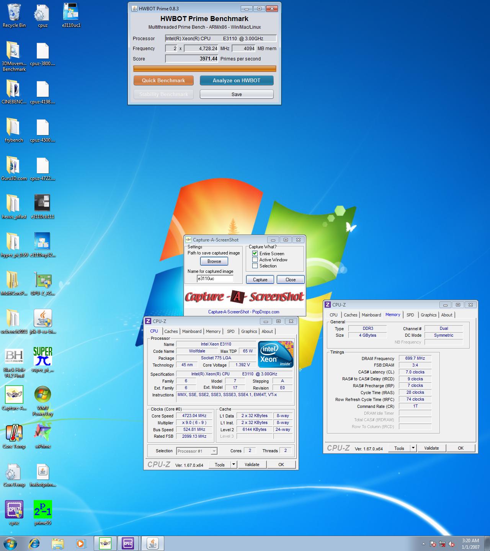Screen dimensions: 490x551
Task: Click the Windows Start orb
Action: 10,543
